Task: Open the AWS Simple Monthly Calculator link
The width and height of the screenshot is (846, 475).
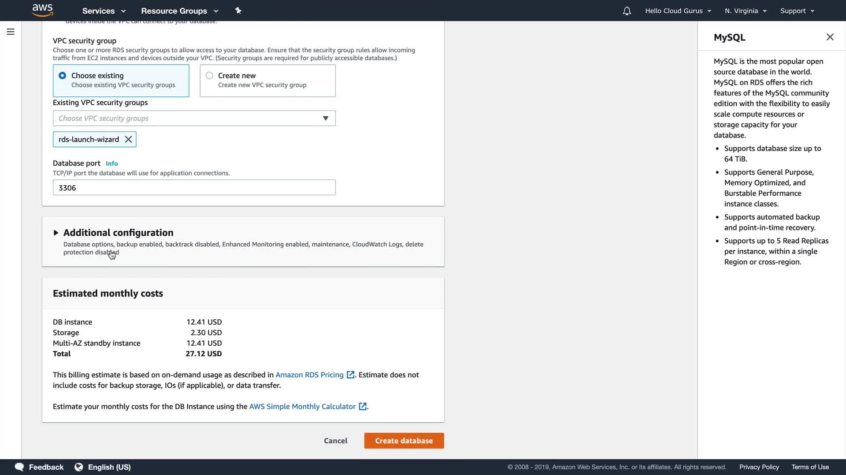Action: 302,406
